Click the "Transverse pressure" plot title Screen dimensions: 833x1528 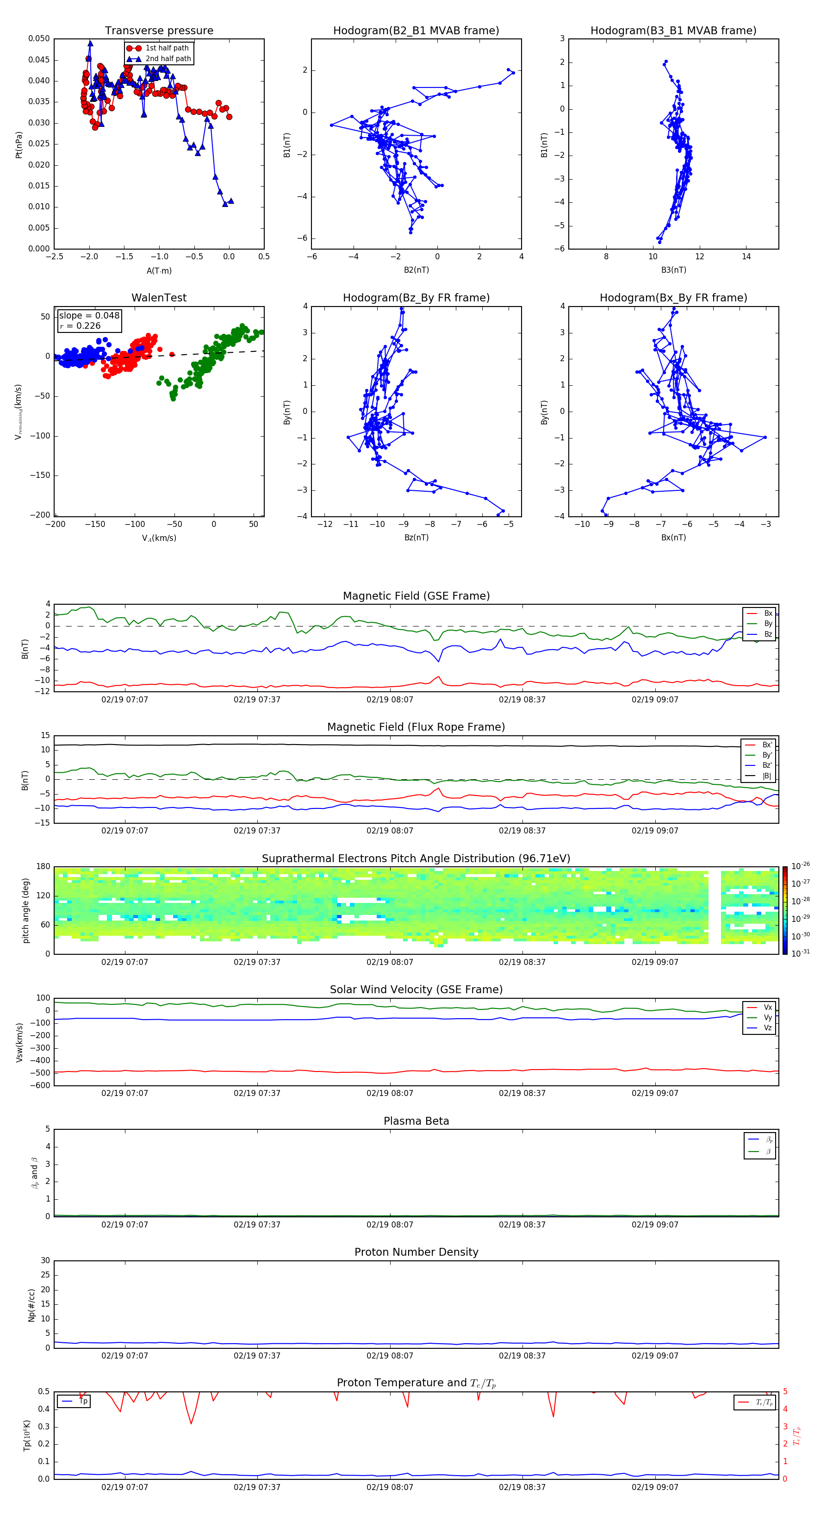pos(159,31)
